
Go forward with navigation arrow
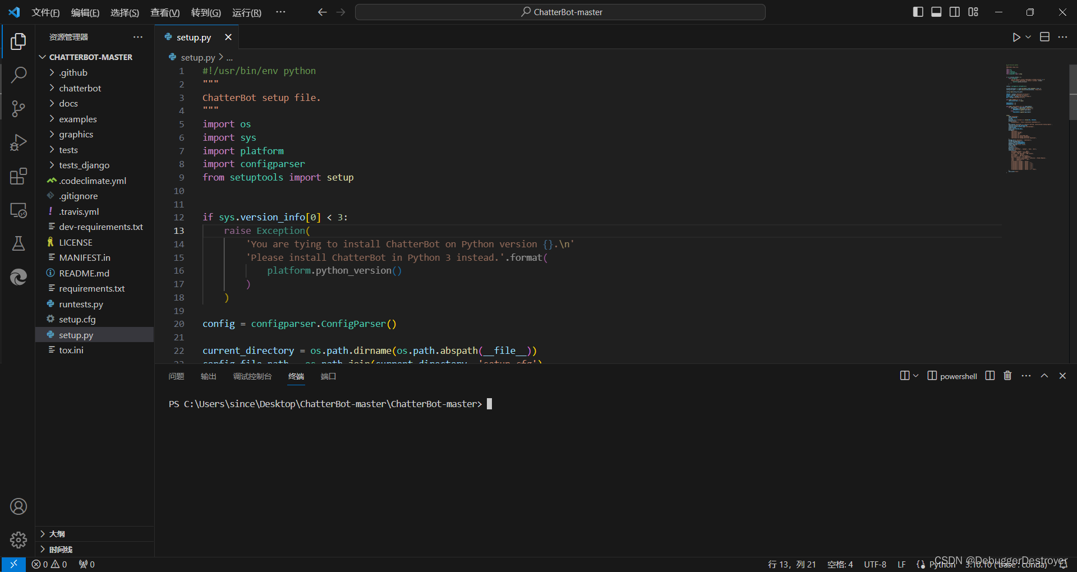tap(340, 12)
